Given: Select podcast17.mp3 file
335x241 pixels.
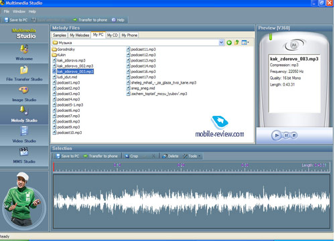Looking at the screenshot, I should pyautogui.click(x=141, y=77).
